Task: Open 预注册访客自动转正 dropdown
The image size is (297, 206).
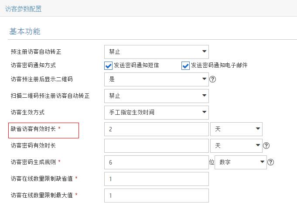Action: click(156, 52)
